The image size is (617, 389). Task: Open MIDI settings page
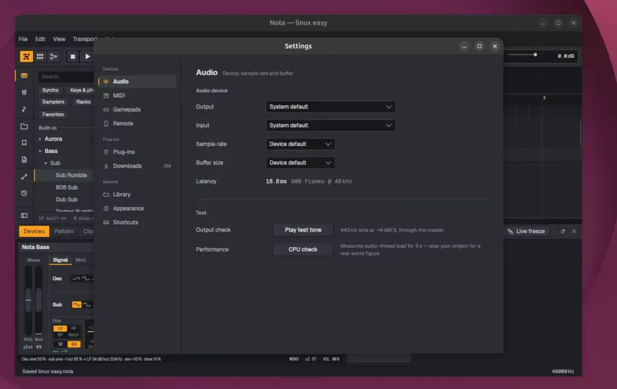[137, 96]
